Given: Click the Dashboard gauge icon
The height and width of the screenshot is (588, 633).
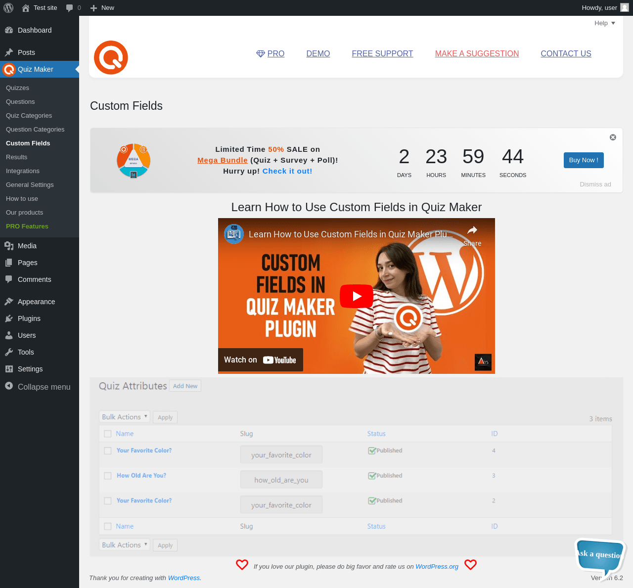Looking at the screenshot, I should point(9,30).
